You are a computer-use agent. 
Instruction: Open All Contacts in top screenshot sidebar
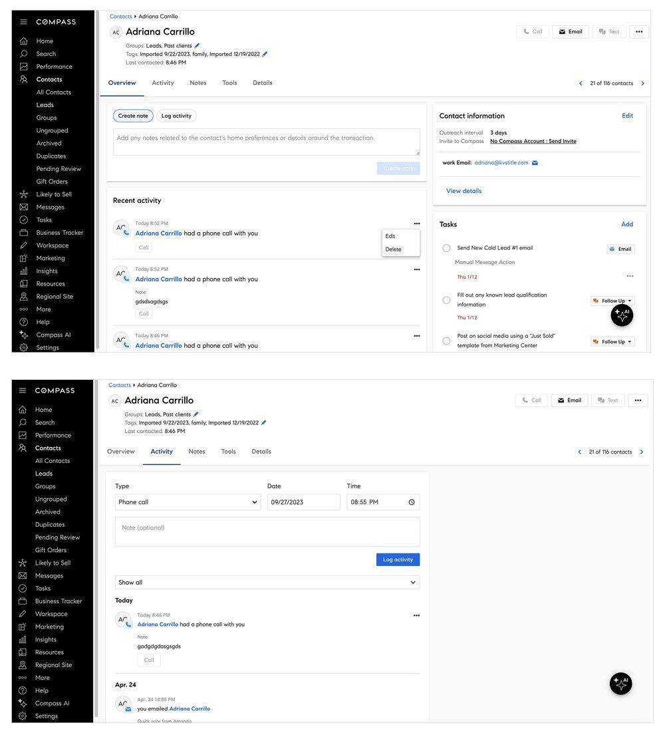point(54,92)
